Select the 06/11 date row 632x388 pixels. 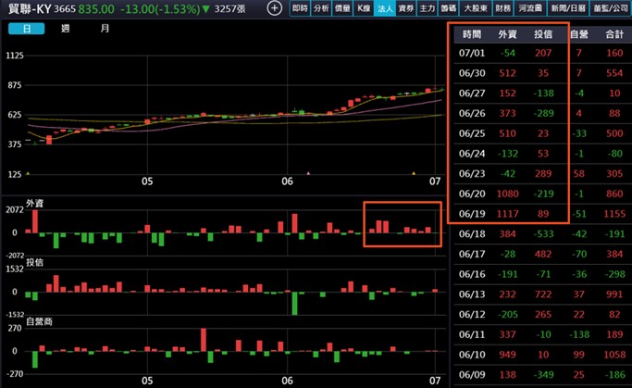tap(542, 334)
